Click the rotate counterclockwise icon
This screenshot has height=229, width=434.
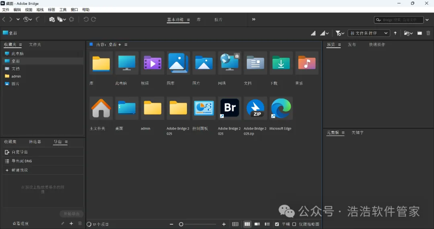pos(86,19)
